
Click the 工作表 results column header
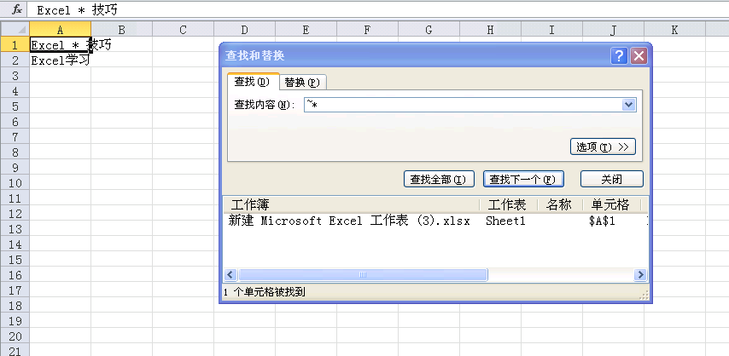pyautogui.click(x=508, y=204)
